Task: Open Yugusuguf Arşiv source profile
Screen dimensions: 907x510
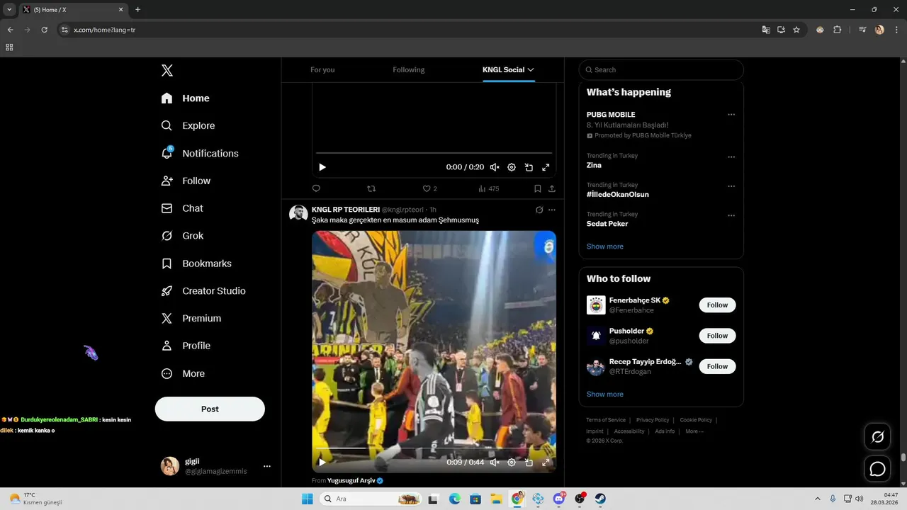Action: click(x=351, y=480)
